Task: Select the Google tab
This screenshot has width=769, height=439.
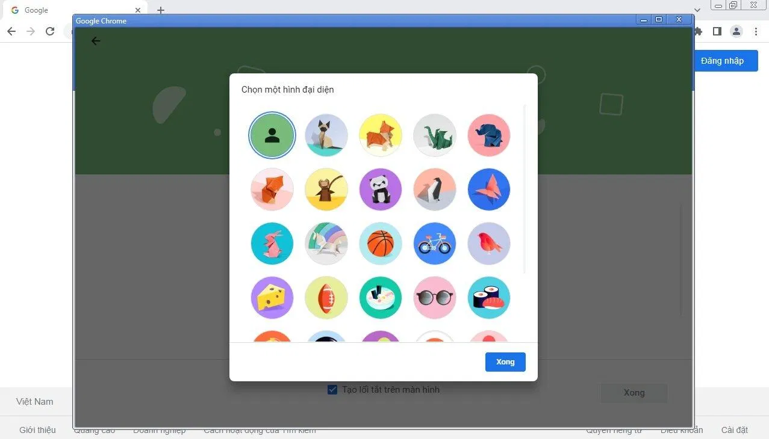Action: [75, 10]
